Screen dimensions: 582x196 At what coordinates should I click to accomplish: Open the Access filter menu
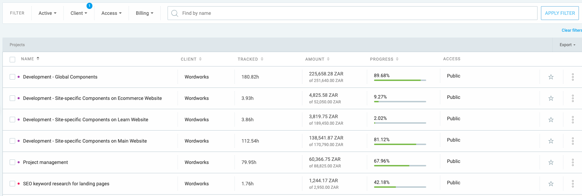pos(111,13)
